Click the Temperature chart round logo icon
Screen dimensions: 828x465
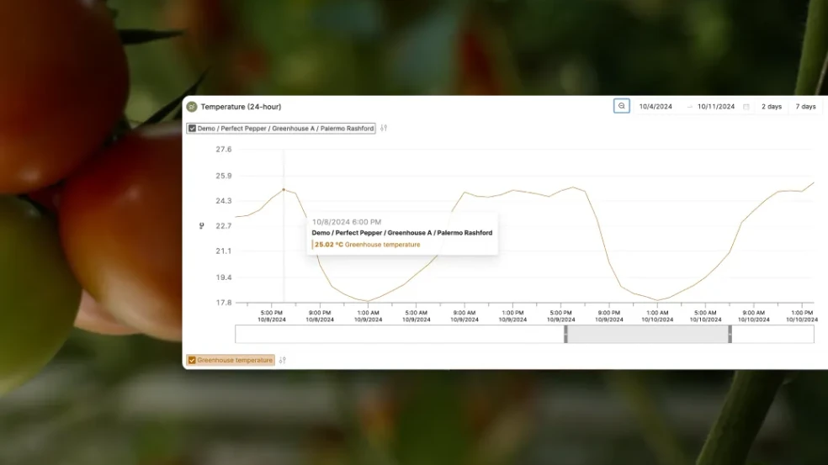pos(192,107)
